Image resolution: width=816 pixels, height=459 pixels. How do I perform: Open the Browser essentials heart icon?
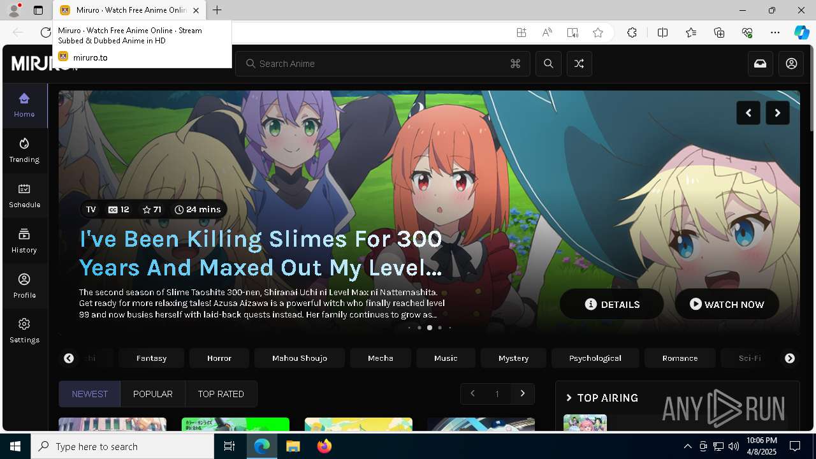coord(747,33)
